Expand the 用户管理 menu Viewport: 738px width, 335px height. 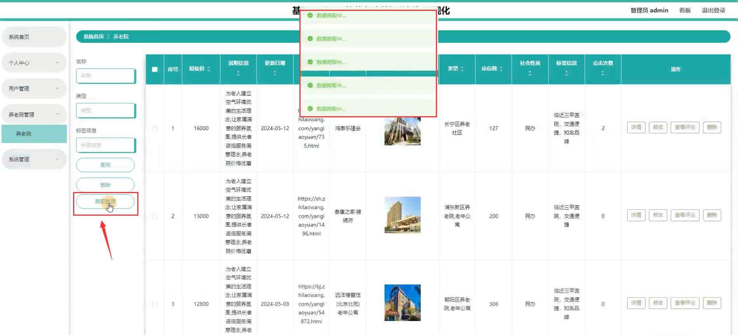click(34, 89)
